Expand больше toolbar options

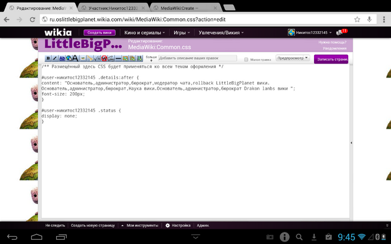[x=151, y=59]
